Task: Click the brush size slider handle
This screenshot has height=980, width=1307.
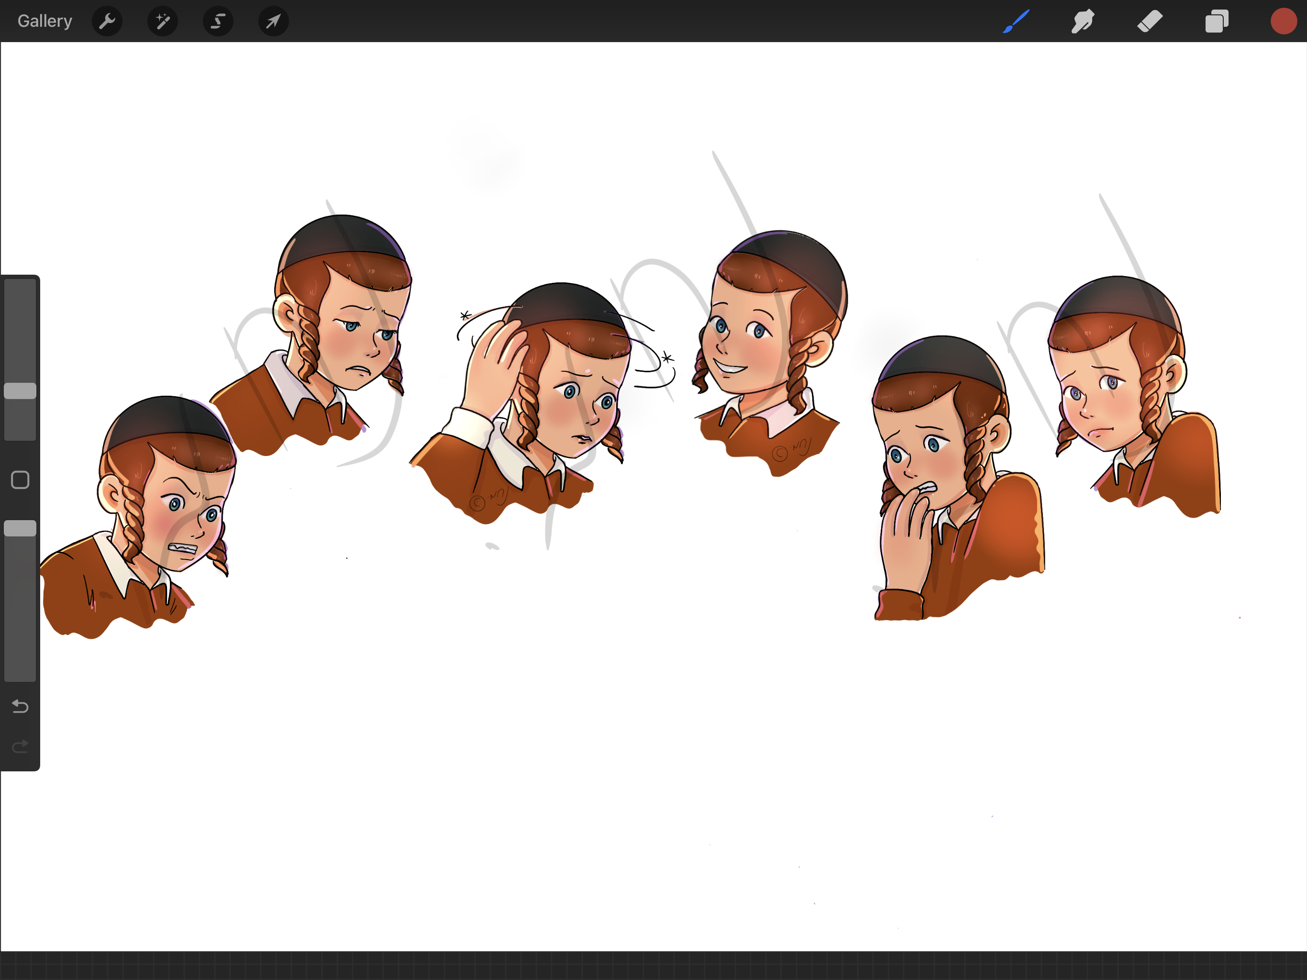Action: [20, 390]
